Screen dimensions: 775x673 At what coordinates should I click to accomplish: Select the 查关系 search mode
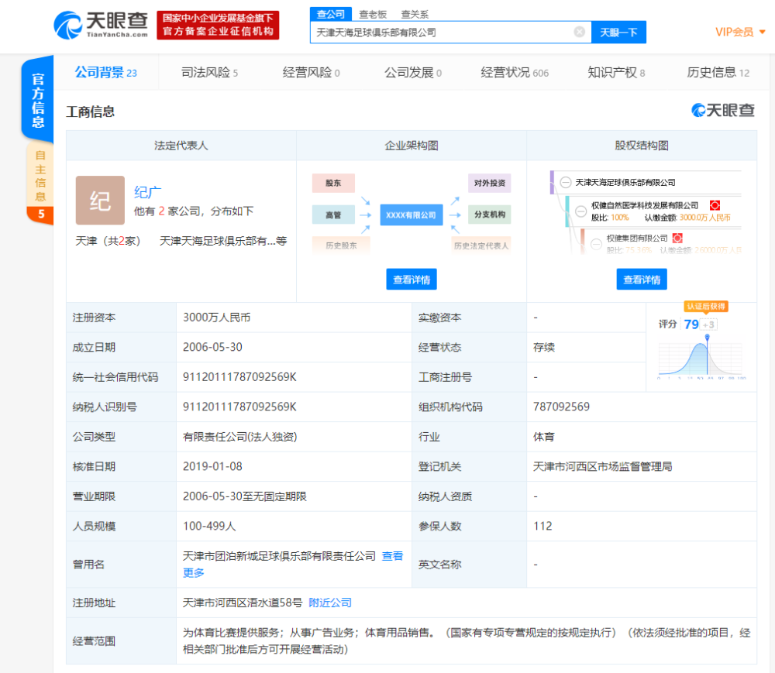pos(414,14)
